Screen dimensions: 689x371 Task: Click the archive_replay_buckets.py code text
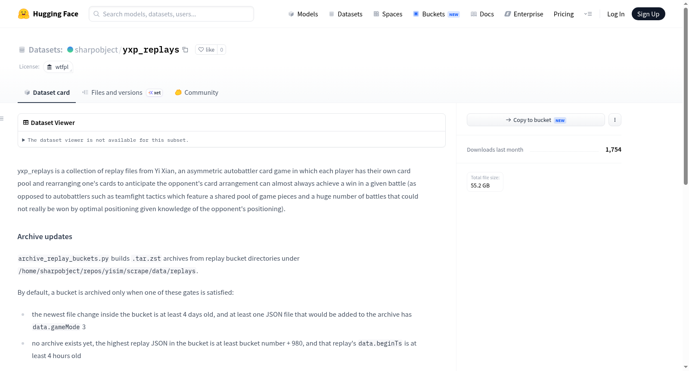click(x=63, y=259)
